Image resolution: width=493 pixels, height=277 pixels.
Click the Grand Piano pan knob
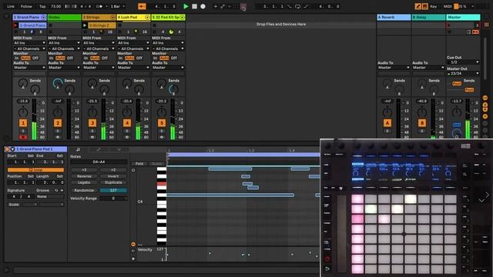pos(23,112)
